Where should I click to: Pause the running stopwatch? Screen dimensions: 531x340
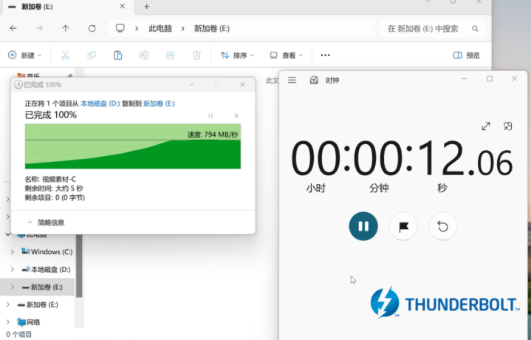coord(363,226)
